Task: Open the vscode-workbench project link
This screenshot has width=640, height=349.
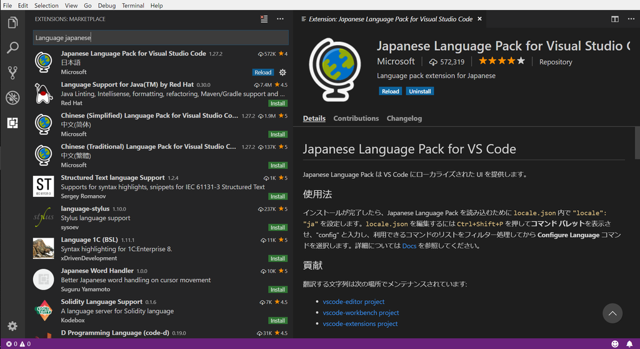Action: (x=361, y=313)
